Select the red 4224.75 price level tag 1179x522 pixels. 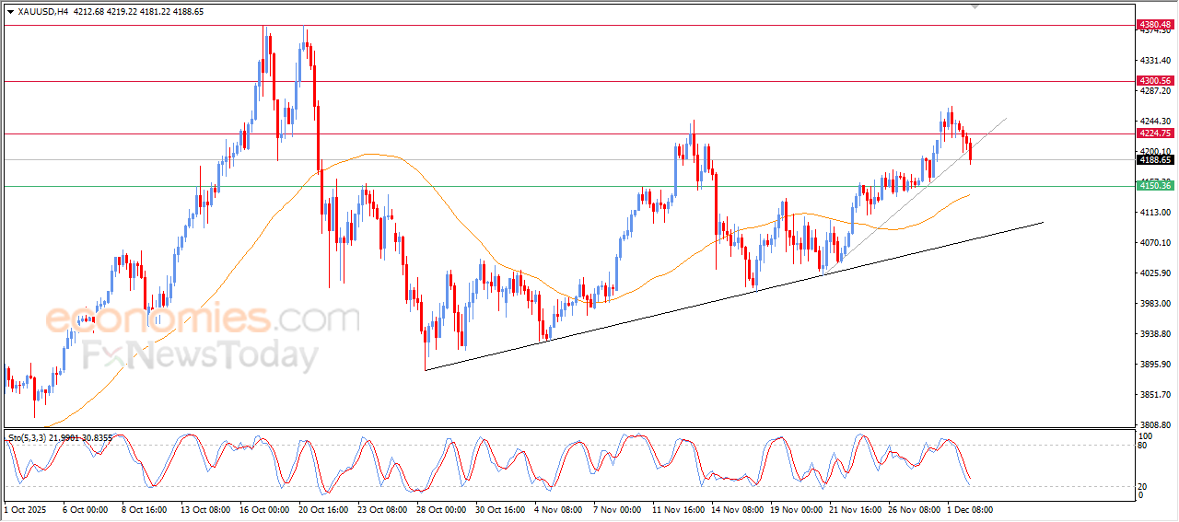tap(1154, 133)
